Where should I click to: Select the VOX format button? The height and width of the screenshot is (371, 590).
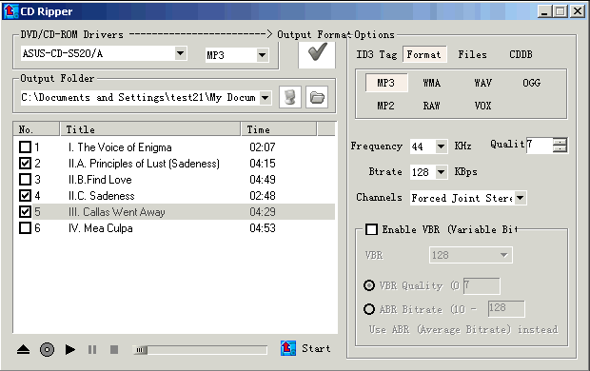point(482,106)
